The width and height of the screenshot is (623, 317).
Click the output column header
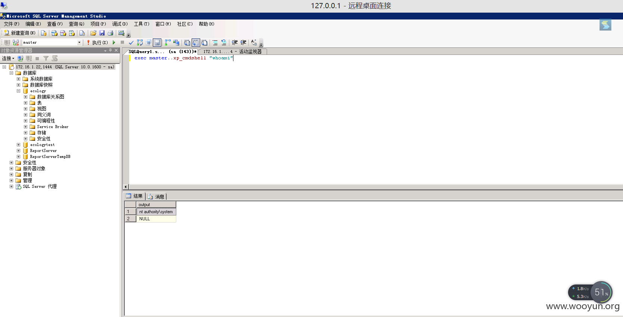pos(156,205)
